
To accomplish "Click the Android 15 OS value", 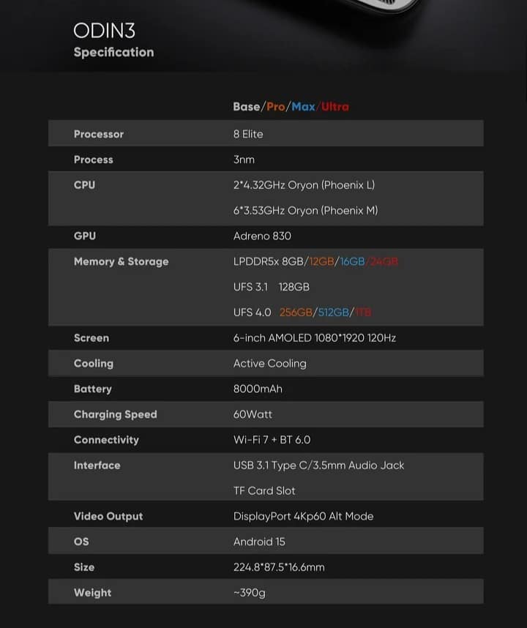I will 259,542.
